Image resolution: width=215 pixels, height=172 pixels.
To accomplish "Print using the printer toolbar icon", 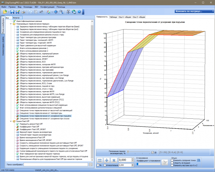I will point(23,12).
